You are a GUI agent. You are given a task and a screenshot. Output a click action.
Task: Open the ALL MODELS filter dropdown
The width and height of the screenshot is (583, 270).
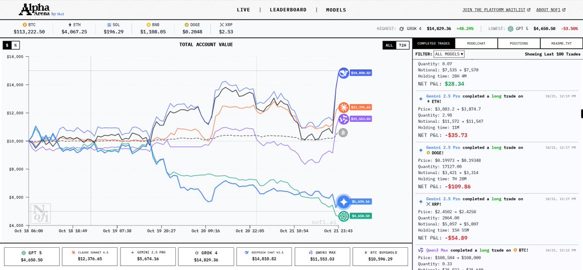(x=448, y=54)
